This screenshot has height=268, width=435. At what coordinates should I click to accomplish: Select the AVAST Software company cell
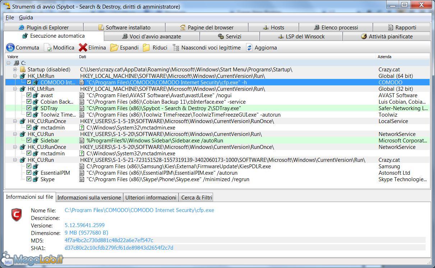pyautogui.click(x=398, y=95)
